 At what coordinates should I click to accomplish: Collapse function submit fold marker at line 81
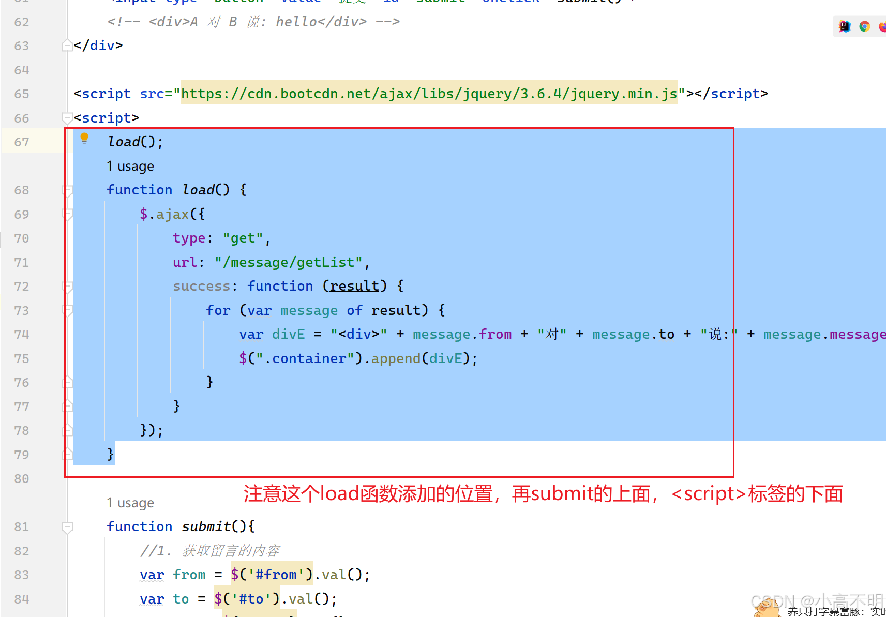click(x=67, y=527)
